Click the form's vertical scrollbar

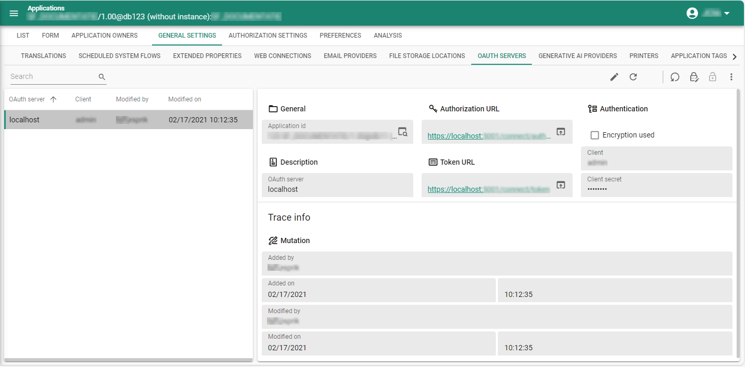738,223
